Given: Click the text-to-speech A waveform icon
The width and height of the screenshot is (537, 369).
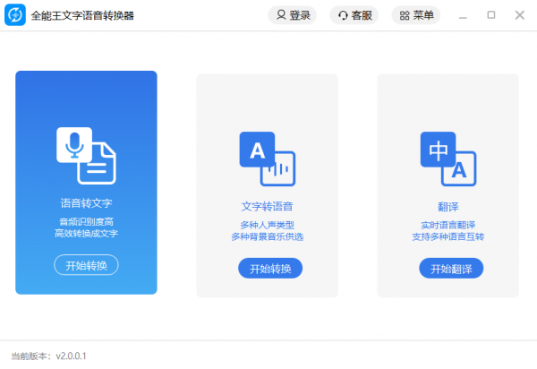Looking at the screenshot, I should pyautogui.click(x=267, y=159).
